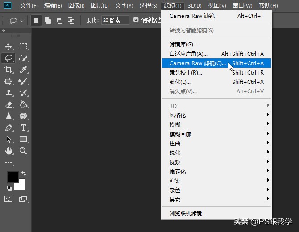Open the 图像(I) menu
Viewport: 299px width, 232px height.
pyautogui.click(x=76, y=5)
